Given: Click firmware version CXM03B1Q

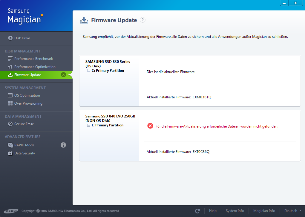Looking at the screenshot, I should (202, 97).
